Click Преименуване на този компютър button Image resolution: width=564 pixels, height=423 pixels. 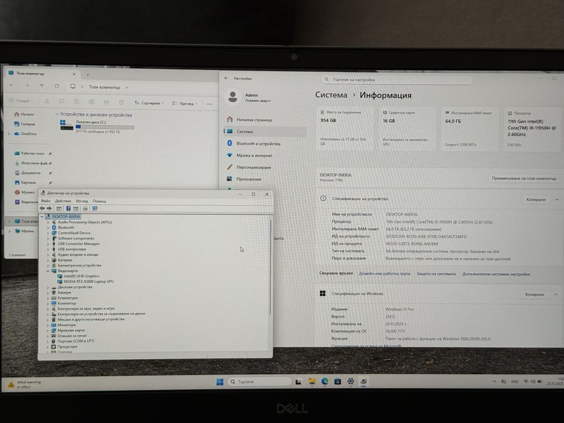click(x=523, y=178)
